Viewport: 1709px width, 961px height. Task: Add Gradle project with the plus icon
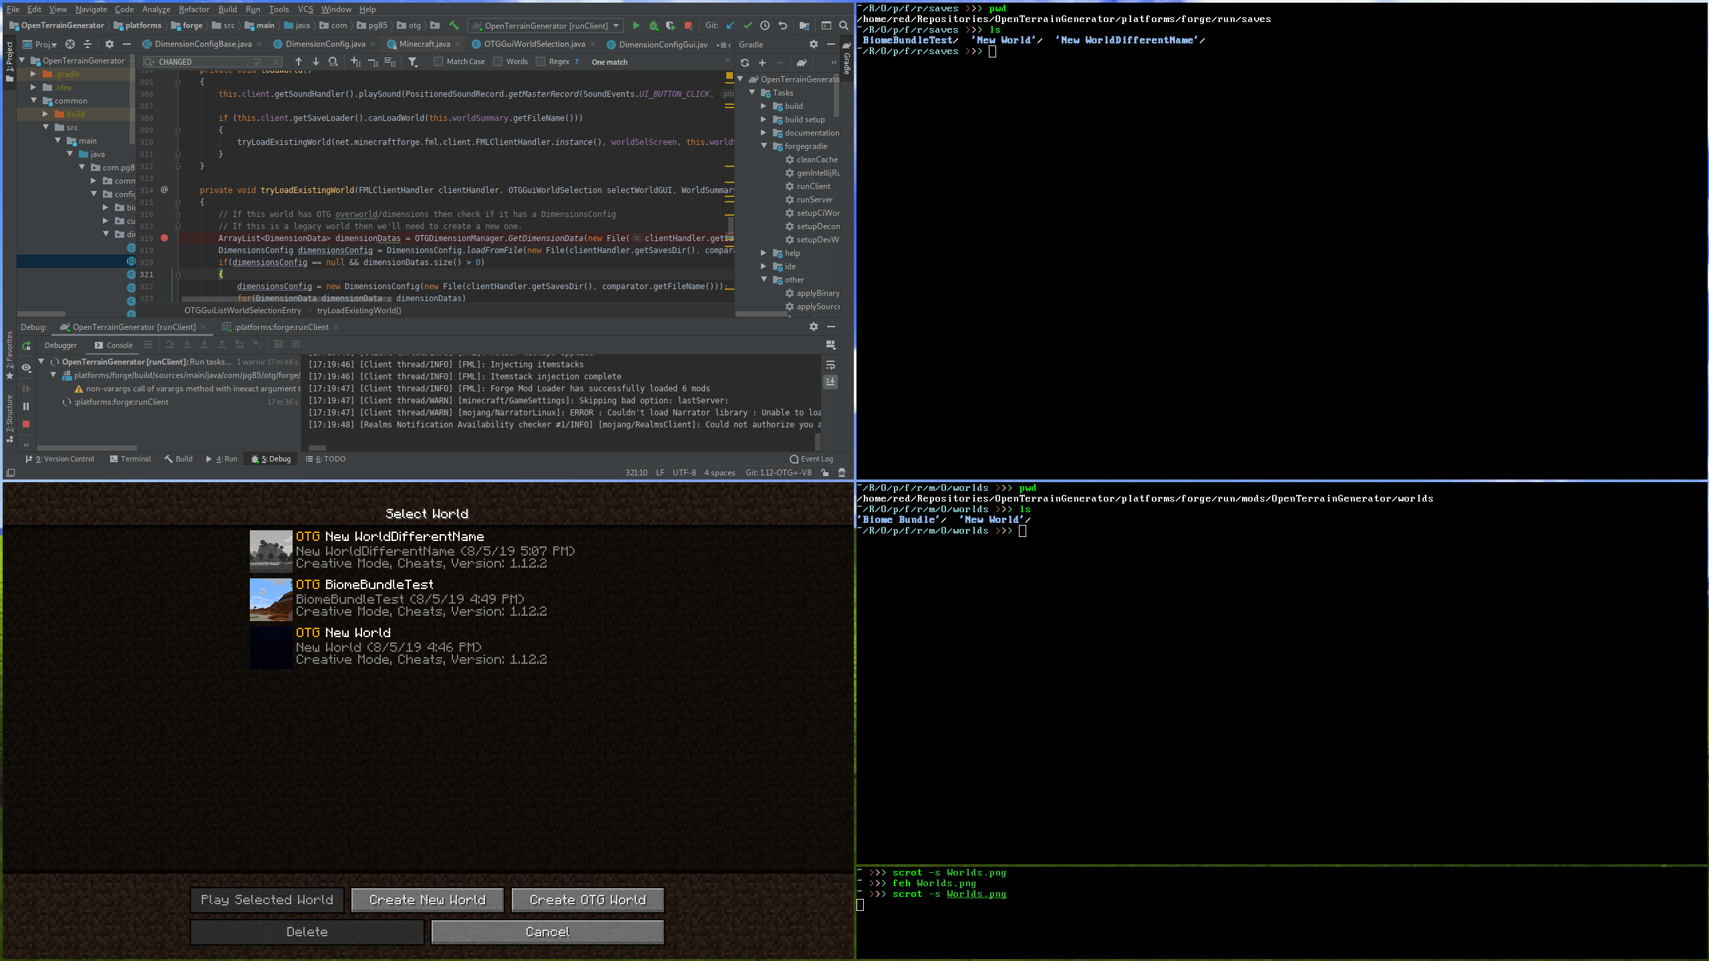(x=762, y=62)
